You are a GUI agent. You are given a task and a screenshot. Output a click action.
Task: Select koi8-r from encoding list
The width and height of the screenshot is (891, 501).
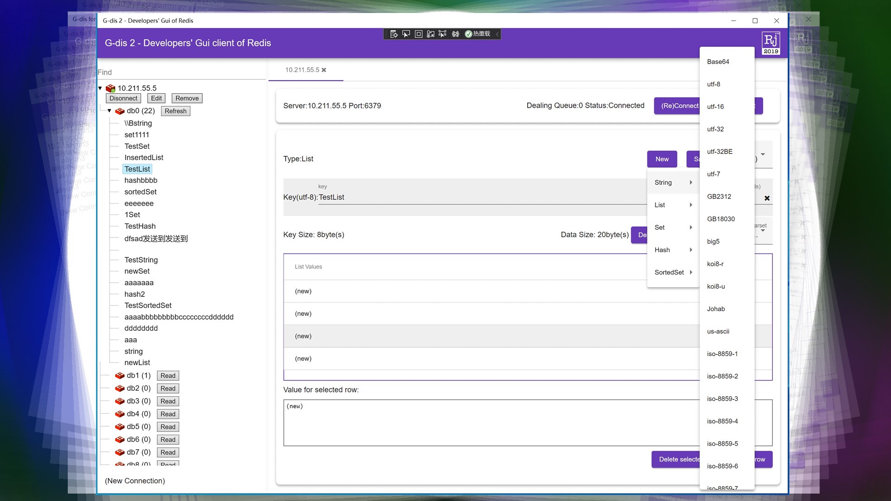727,264
